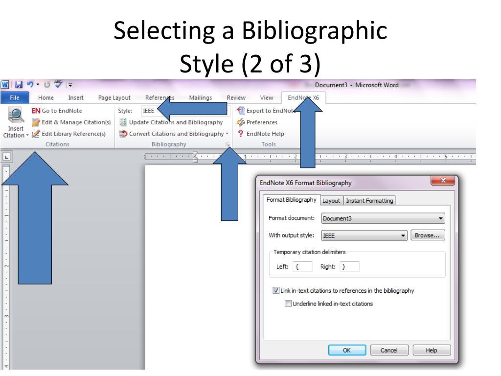Toggle Link in-text citations to references checkbox

[x=276, y=291]
